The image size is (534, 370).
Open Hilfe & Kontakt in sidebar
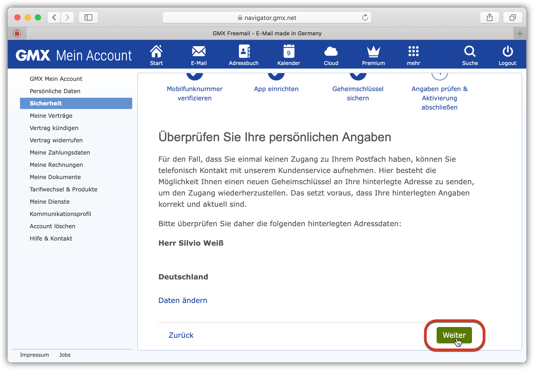[51, 238]
